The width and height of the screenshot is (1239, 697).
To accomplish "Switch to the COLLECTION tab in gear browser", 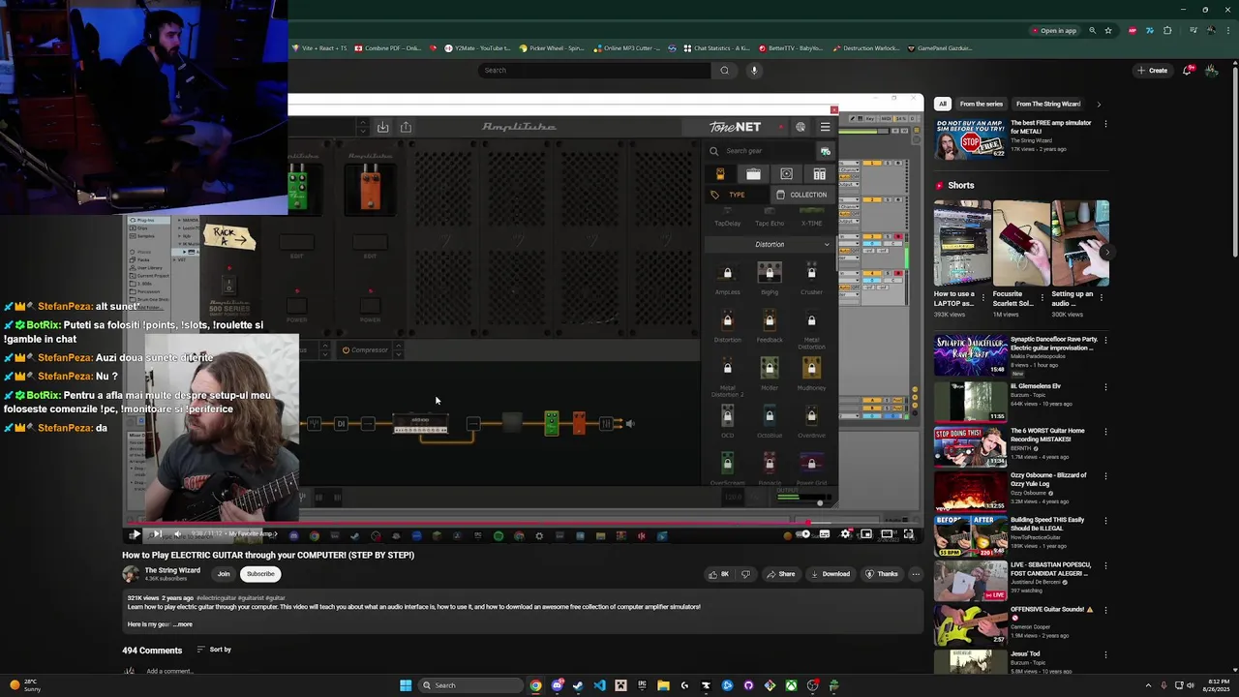I will point(802,195).
